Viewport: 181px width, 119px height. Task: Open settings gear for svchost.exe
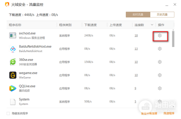pos(160,36)
